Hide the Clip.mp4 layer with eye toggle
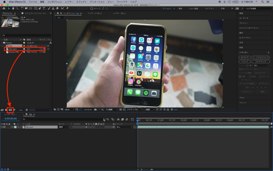273x171 pixels. coord(2,127)
